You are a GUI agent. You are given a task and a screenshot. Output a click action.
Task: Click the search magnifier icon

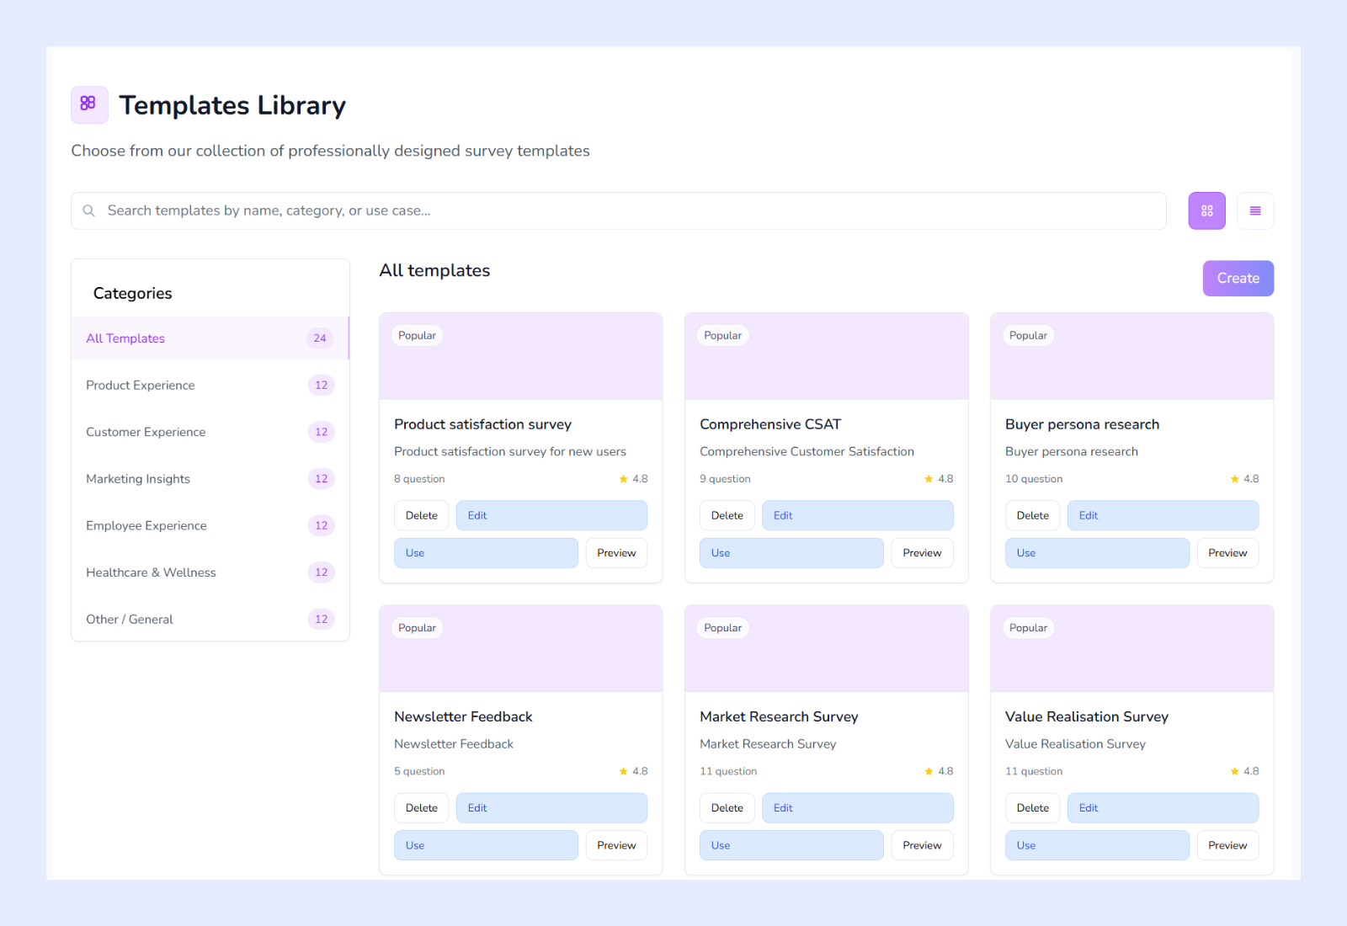tap(89, 210)
